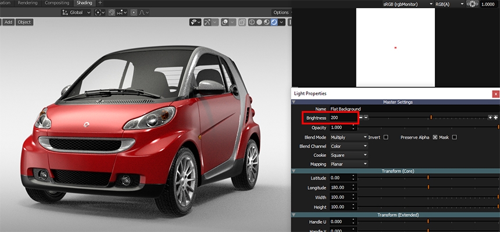
Task: Open the pivot point selector
Action: coord(100,12)
